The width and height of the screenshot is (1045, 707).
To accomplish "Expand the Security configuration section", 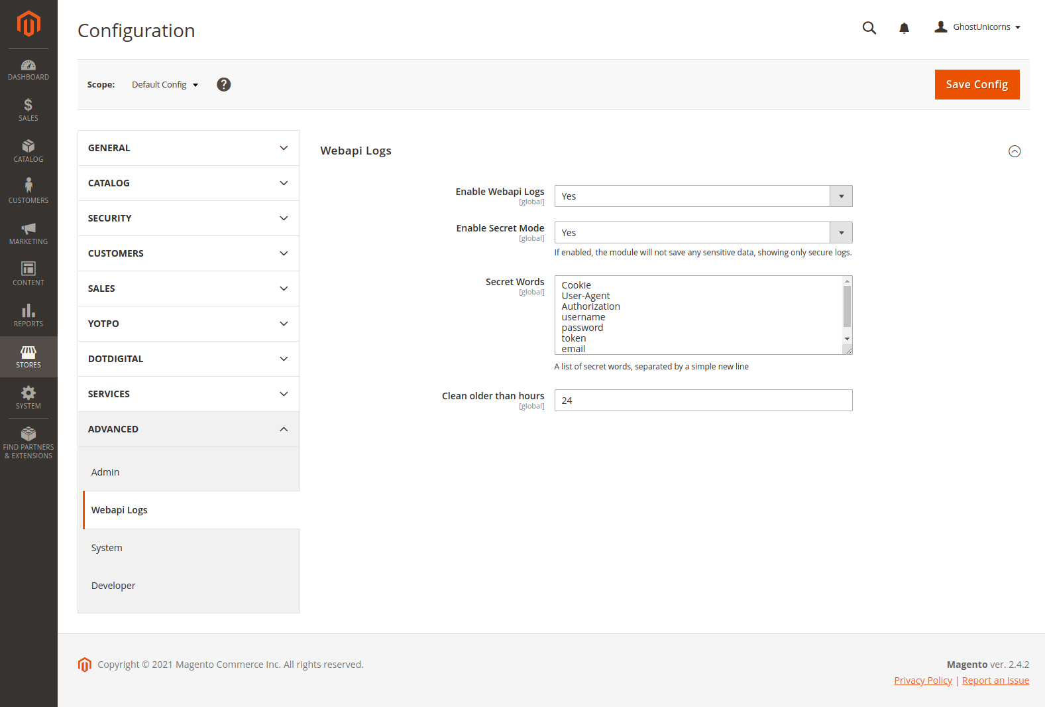I will click(189, 218).
